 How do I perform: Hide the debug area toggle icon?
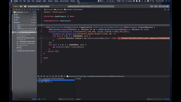click(38, 76)
